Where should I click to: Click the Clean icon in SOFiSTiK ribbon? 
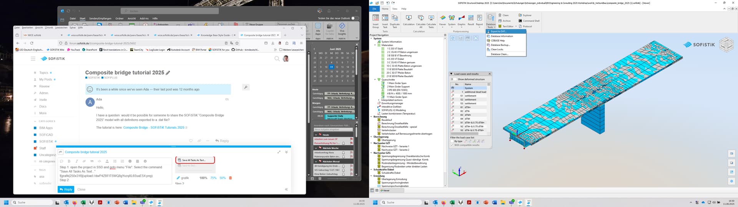click(x=504, y=15)
